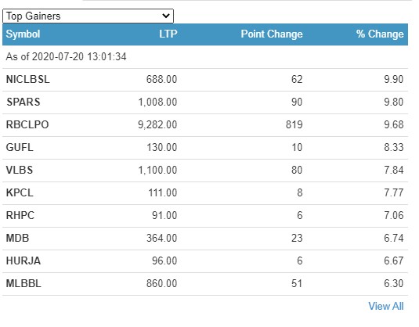419x327 pixels.
Task: Select the VLBS stock symbol
Action: click(20, 170)
